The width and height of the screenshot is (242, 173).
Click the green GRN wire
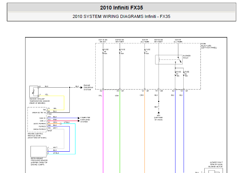120,133
